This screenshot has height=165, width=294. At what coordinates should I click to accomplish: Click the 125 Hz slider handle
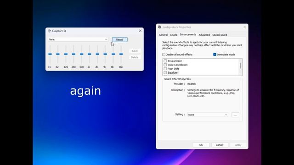tap(66, 54)
